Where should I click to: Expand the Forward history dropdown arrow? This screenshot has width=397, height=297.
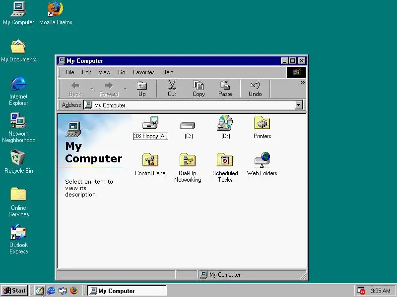[126, 89]
